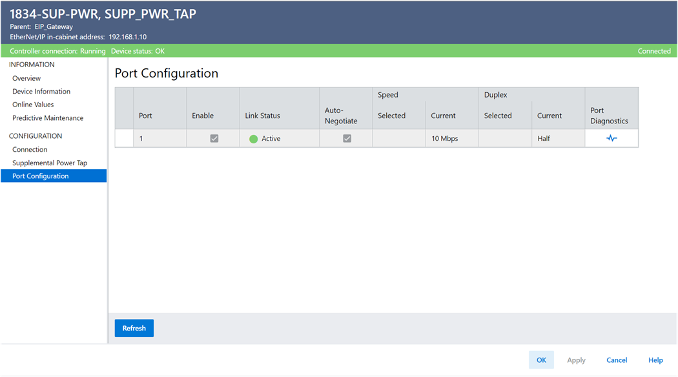Click the 'Half' current duplex value
Screen dimensions: 678x377
coord(544,139)
